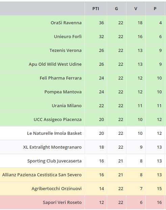Click the G column header
The width and height of the screenshot is (166, 210).
[x=116, y=9]
